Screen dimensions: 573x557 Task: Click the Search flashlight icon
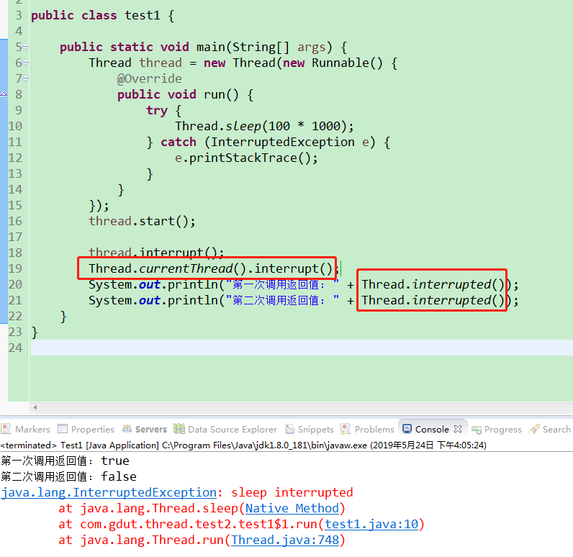pyautogui.click(x=534, y=429)
